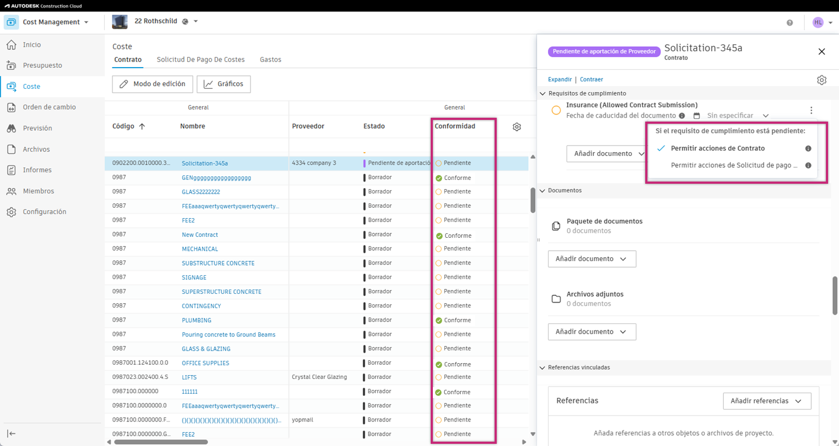
Task: Click the Pendiente de aportación de Proveedor badge
Action: pyautogui.click(x=604, y=52)
